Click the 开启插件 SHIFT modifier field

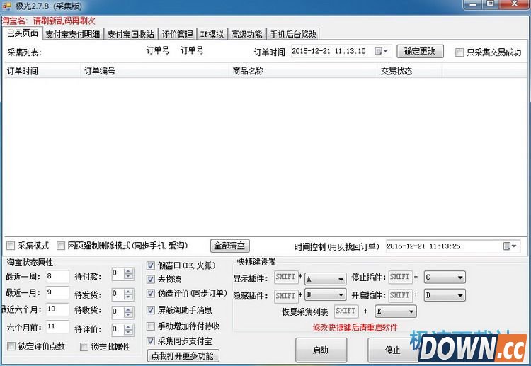click(x=400, y=295)
